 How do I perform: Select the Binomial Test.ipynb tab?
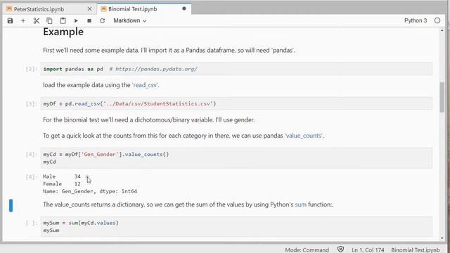133,9
